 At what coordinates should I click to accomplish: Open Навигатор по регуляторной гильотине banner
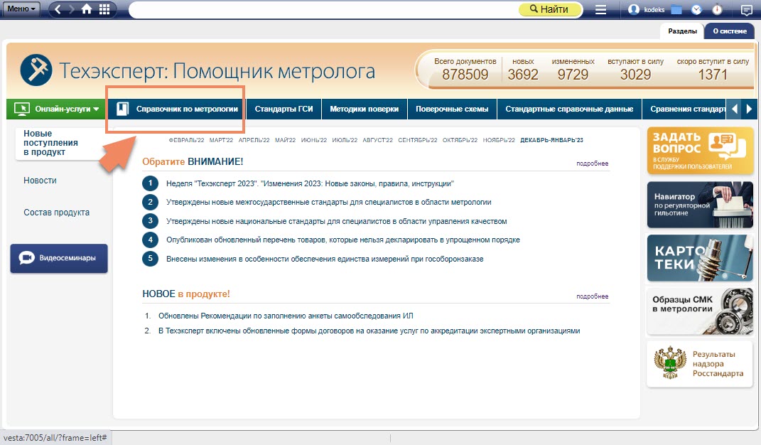[x=700, y=205]
